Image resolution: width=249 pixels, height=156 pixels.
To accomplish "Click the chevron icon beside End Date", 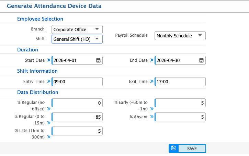I will [x=151, y=60].
